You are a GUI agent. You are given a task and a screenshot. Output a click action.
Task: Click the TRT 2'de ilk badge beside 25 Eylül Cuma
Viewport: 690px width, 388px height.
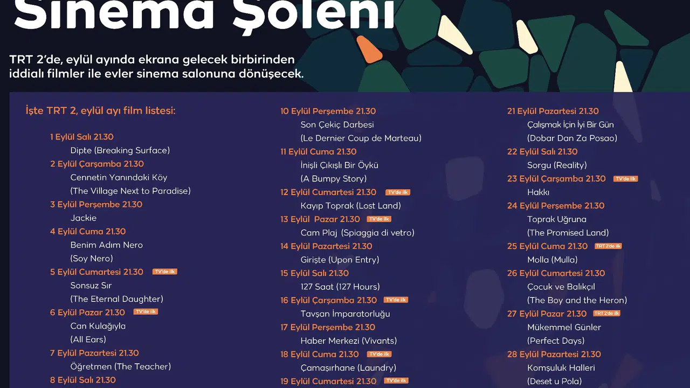coord(608,246)
